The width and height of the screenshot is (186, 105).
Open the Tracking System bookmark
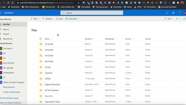point(100,7)
